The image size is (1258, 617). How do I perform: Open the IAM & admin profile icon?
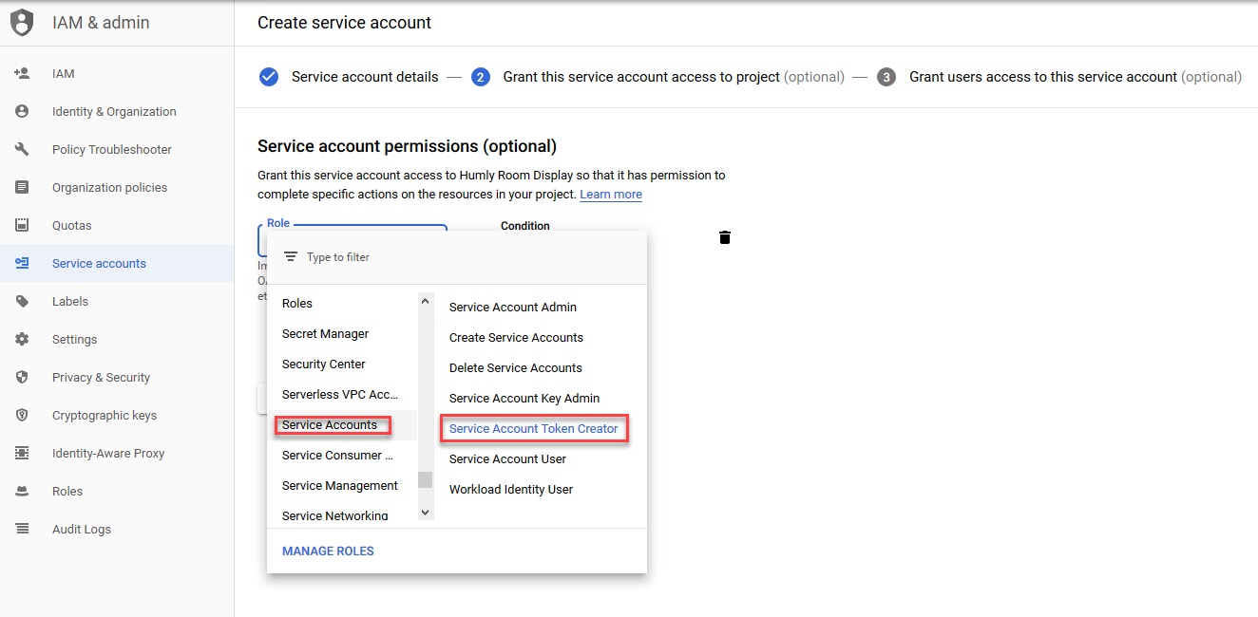point(21,22)
